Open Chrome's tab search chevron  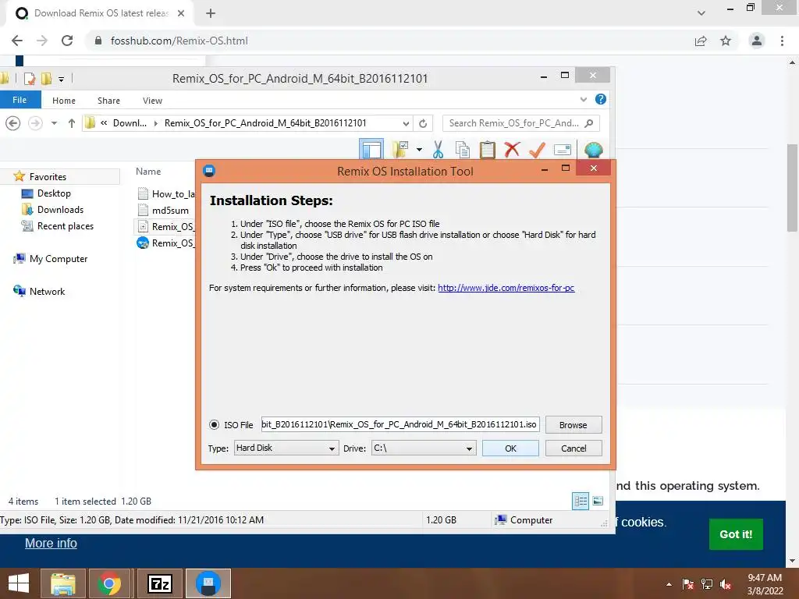(701, 13)
